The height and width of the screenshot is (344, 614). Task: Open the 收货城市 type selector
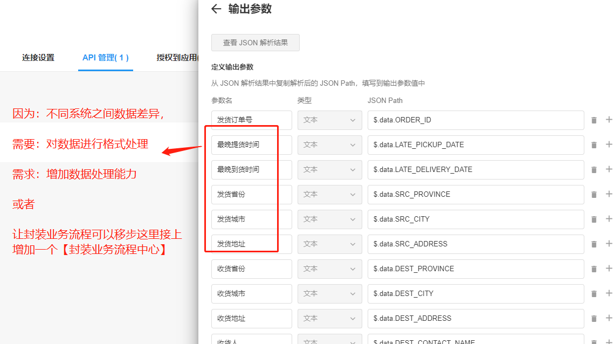[x=329, y=294]
